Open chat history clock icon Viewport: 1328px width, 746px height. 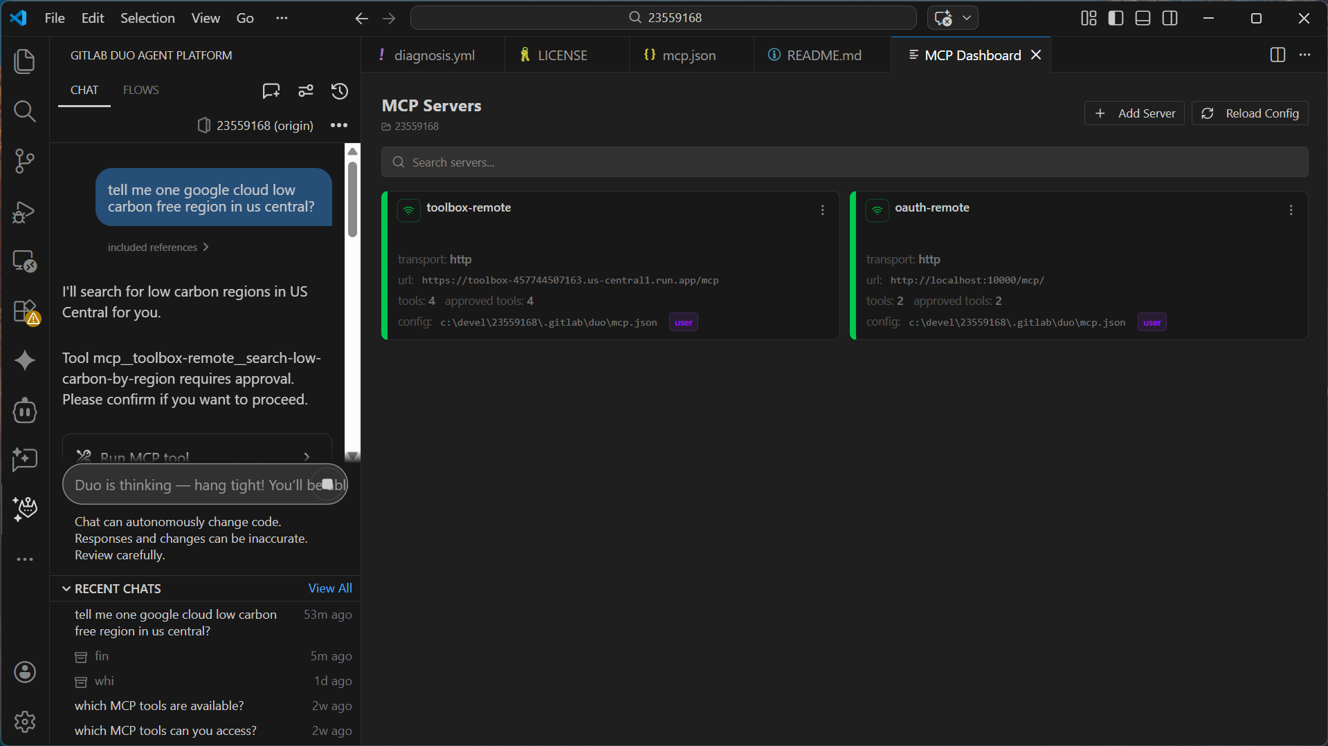click(x=340, y=91)
